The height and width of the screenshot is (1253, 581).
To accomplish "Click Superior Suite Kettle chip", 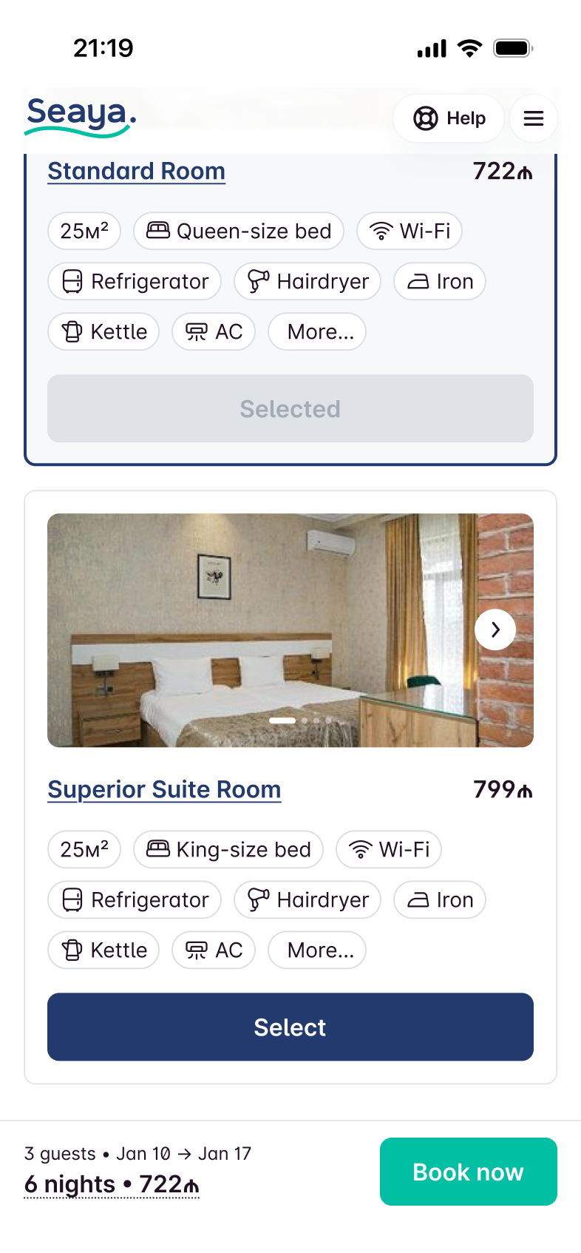I will click(x=103, y=950).
